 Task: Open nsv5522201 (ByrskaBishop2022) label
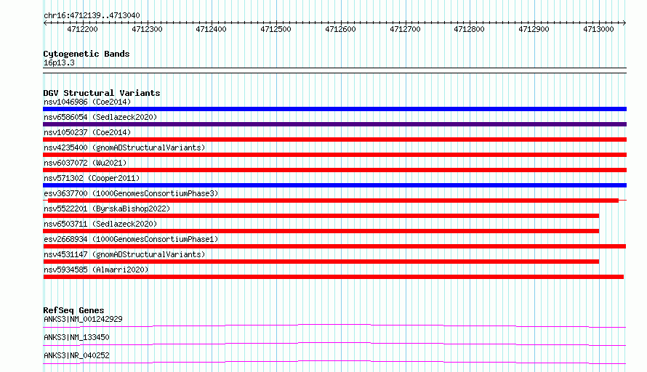(107, 209)
